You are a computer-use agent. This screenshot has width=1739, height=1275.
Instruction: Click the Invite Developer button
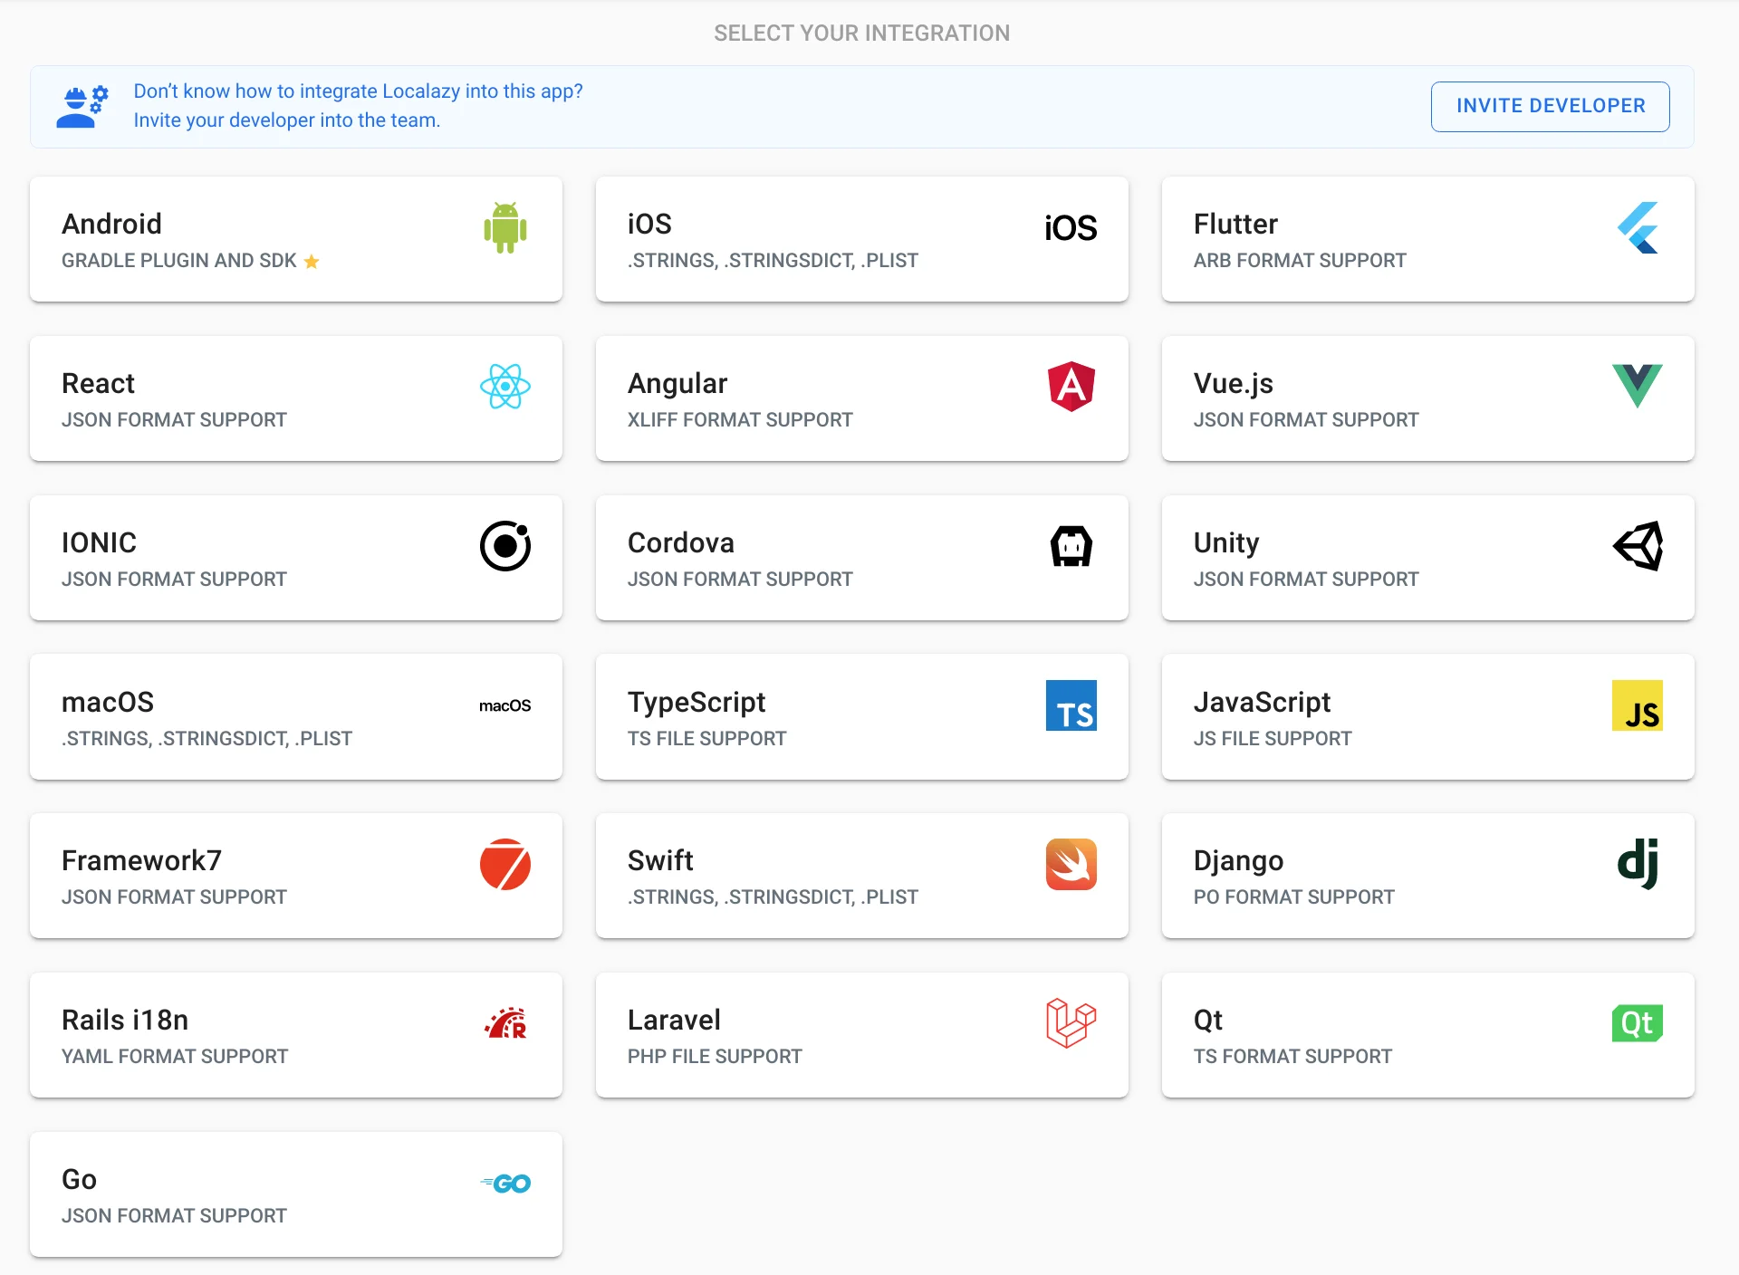pos(1550,106)
